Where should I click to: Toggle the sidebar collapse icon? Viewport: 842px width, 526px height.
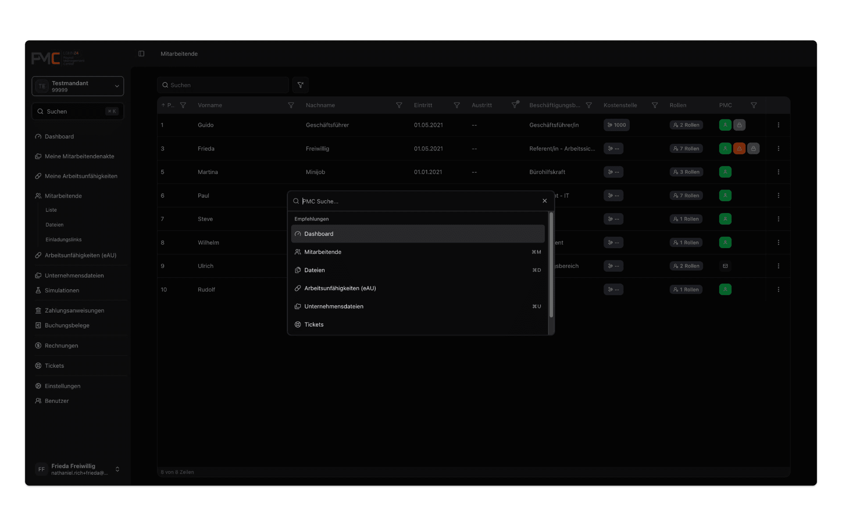point(141,53)
